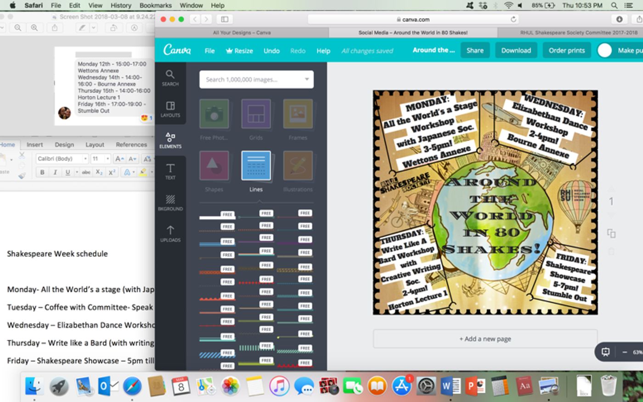643x402 pixels.
Task: Open the Frames element category
Action: coord(298,114)
